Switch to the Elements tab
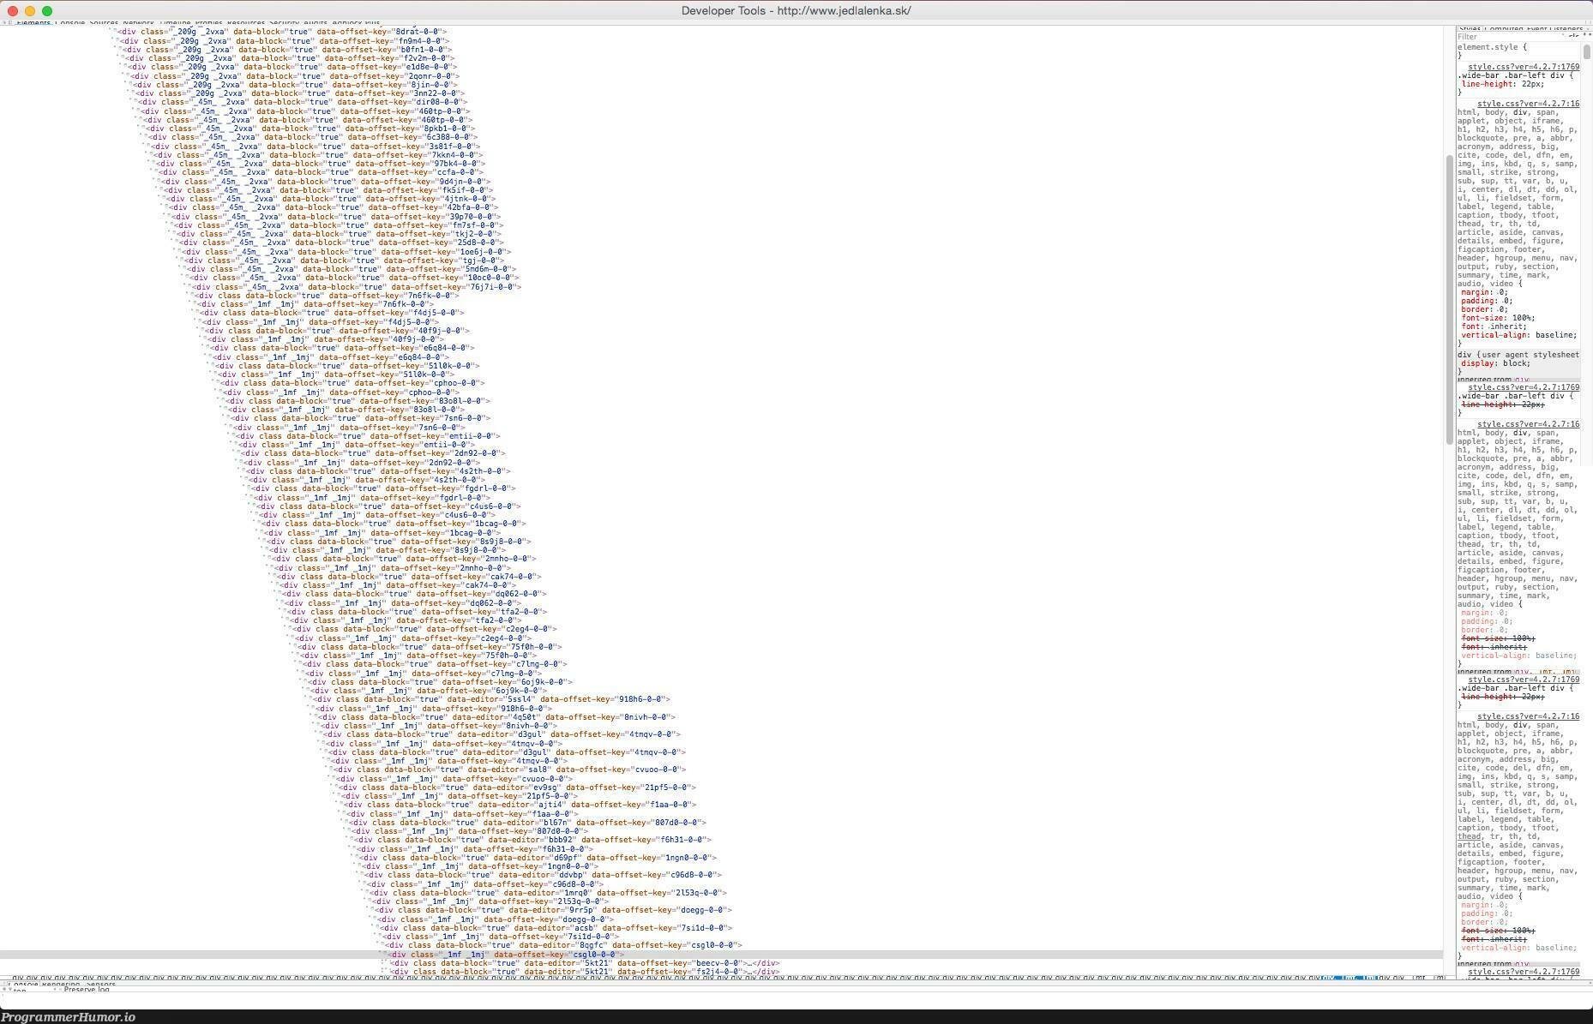Viewport: 1593px width, 1024px height. click(33, 23)
